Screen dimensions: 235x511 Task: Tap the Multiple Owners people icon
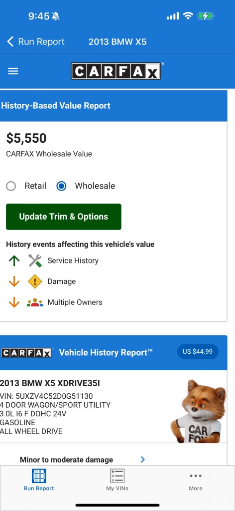(35, 302)
